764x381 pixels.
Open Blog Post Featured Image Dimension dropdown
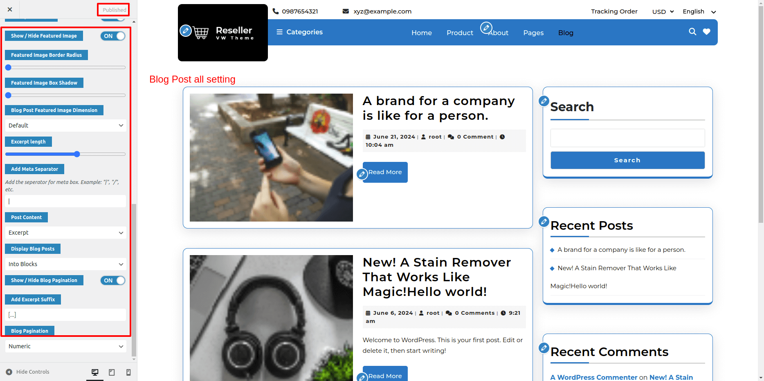click(65, 126)
